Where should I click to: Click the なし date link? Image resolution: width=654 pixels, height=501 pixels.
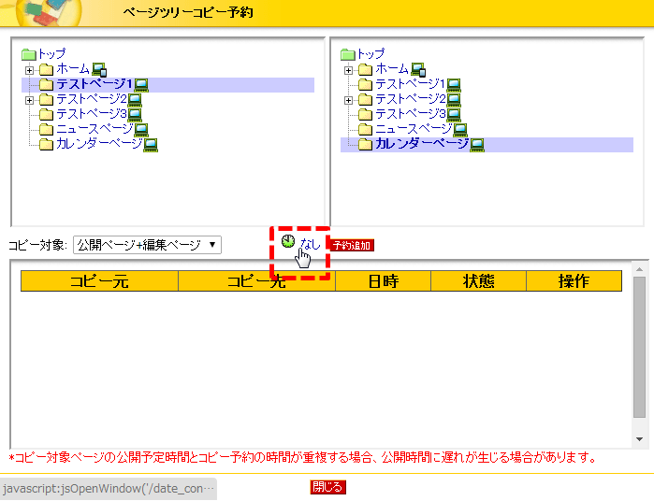tap(311, 244)
